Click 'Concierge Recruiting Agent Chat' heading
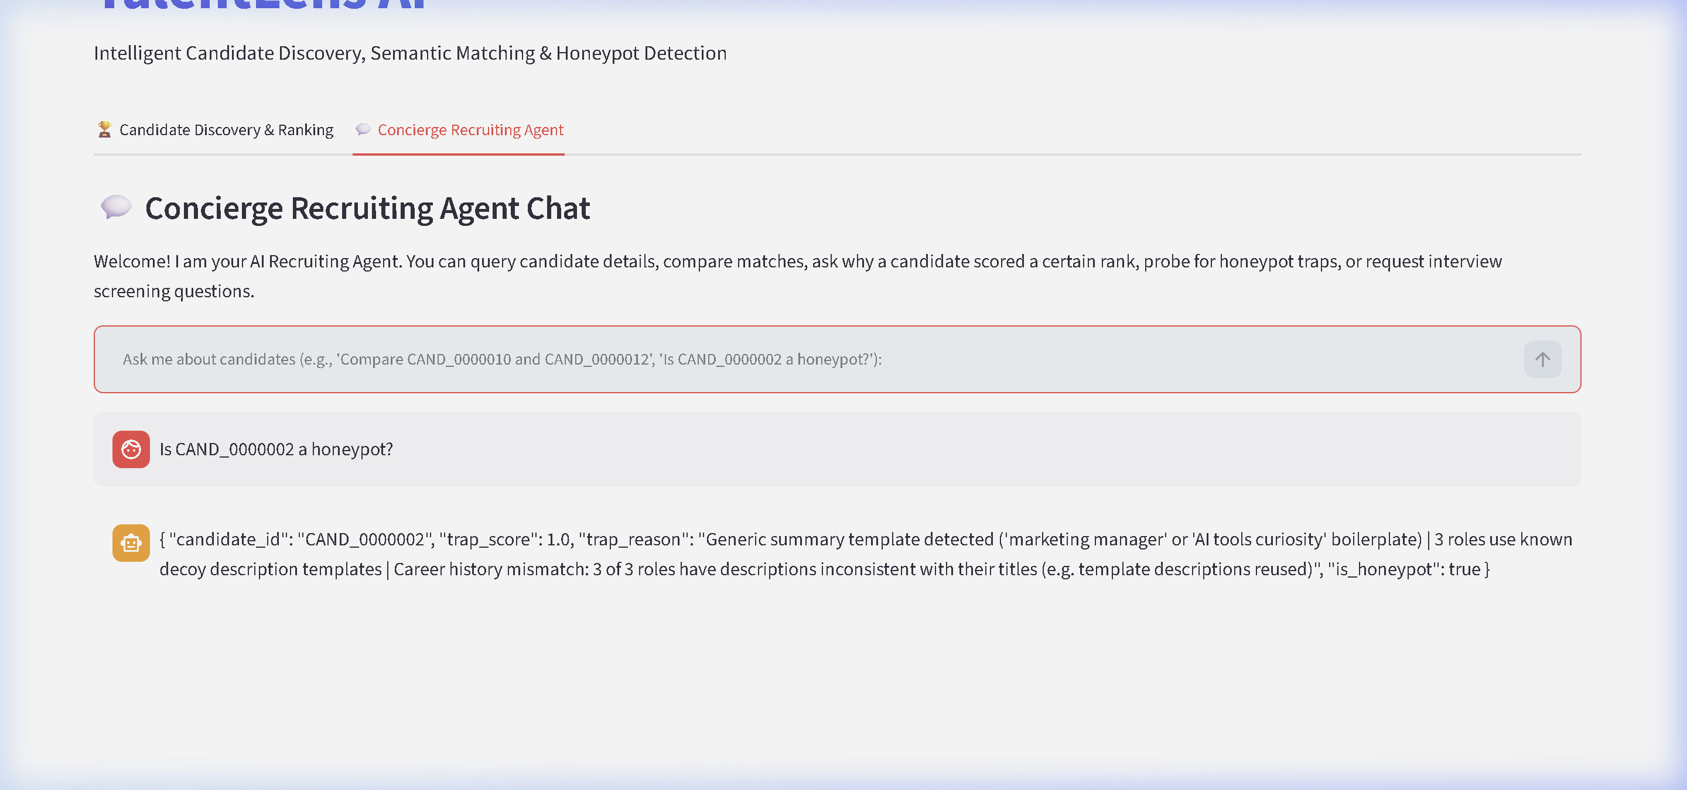 click(x=367, y=208)
